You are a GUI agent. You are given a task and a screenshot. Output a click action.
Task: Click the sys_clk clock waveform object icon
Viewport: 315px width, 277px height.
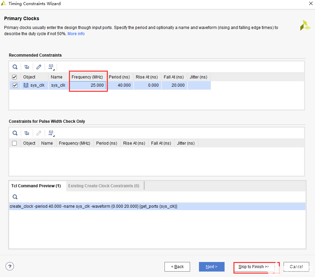[26, 85]
